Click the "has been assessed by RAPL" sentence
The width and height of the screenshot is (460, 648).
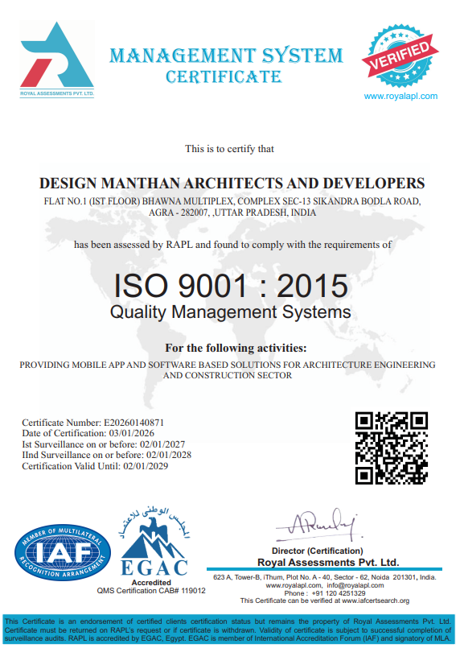click(x=232, y=245)
